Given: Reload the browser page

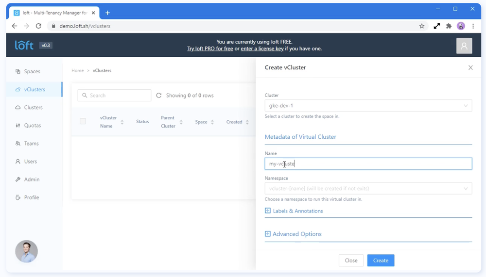Looking at the screenshot, I should click(38, 26).
